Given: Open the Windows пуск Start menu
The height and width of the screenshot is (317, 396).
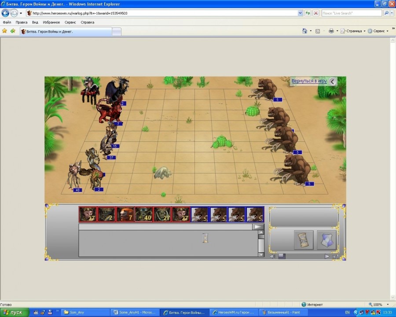Looking at the screenshot, I should pyautogui.click(x=15, y=313).
